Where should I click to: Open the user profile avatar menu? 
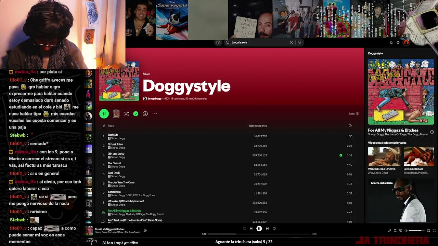click(406, 42)
